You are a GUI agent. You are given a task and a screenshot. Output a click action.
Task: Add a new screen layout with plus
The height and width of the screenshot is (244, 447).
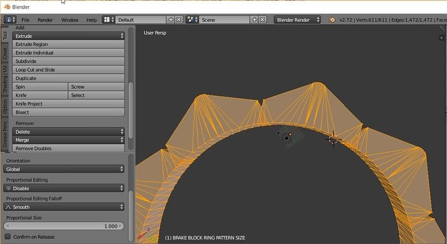pyautogui.click(x=171, y=19)
